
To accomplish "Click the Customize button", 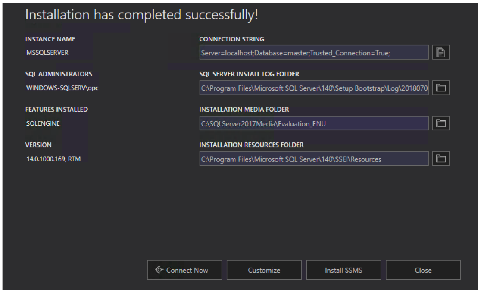I will click(x=264, y=270).
